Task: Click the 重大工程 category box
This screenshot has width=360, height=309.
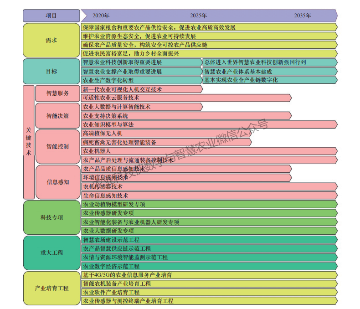Action: click(51, 252)
